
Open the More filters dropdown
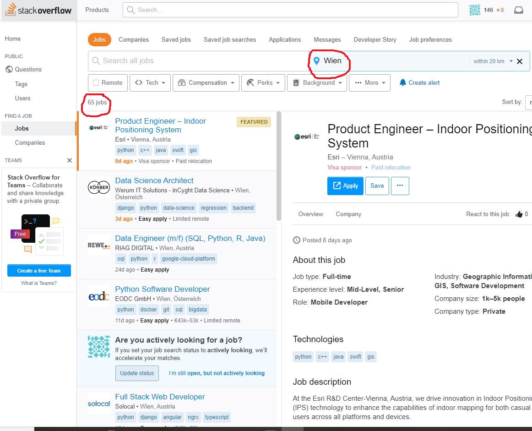(x=369, y=82)
